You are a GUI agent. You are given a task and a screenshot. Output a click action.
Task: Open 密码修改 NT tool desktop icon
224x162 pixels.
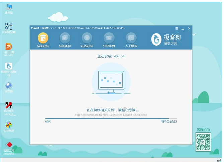[9, 106]
